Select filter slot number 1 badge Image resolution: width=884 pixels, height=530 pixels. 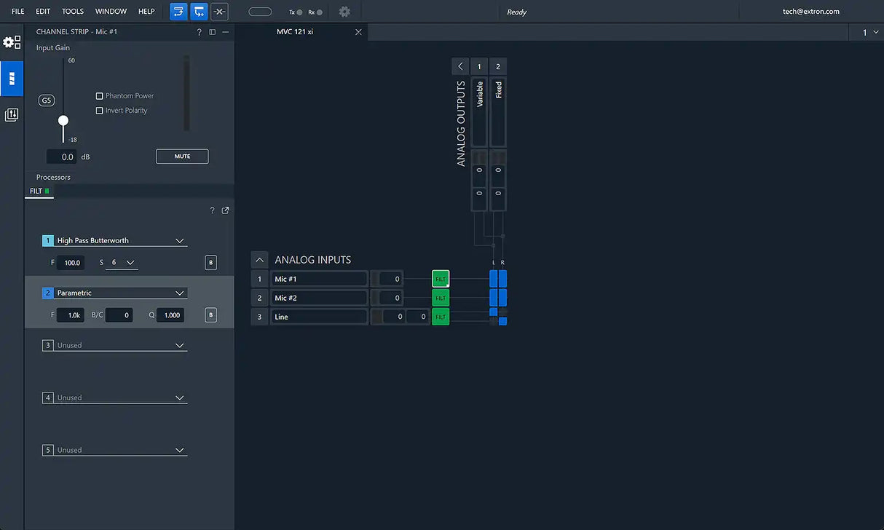[x=48, y=241]
